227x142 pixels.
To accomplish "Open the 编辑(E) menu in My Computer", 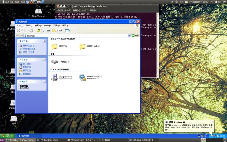I will pyautogui.click(x=29, y=25).
